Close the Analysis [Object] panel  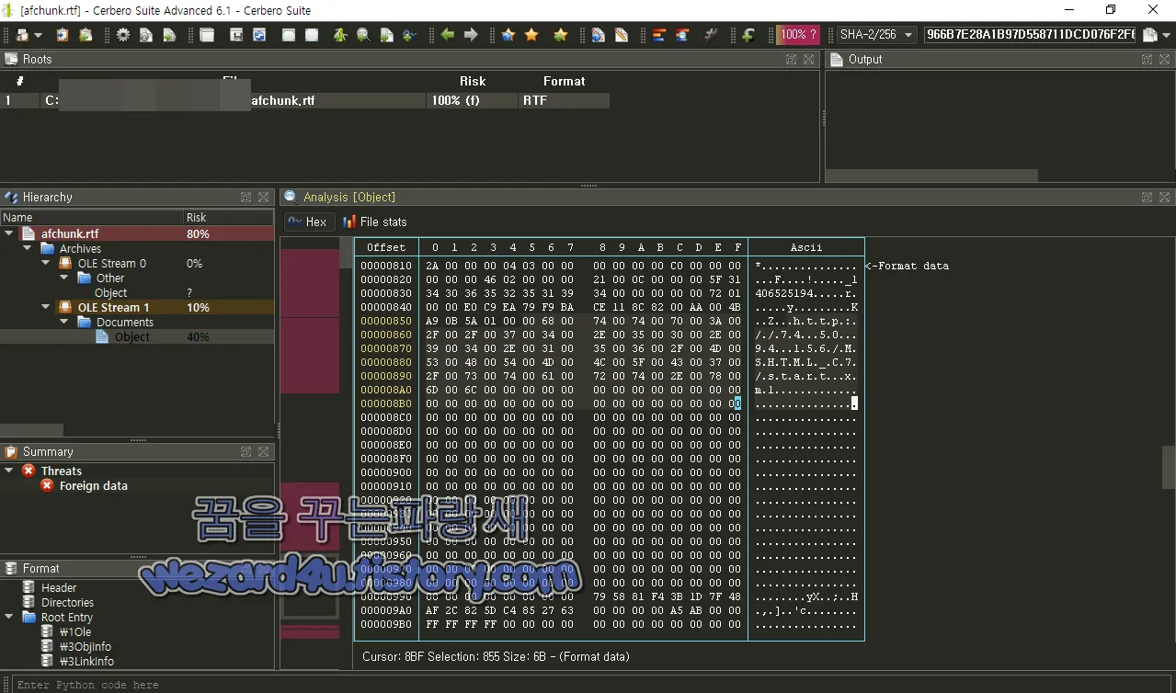click(1164, 197)
